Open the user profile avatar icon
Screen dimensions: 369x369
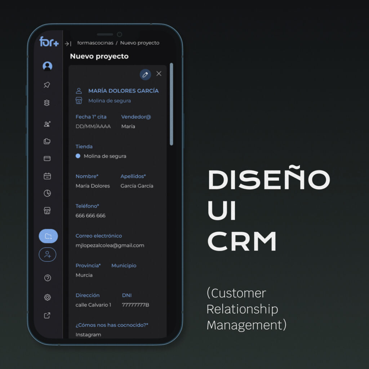(47, 66)
